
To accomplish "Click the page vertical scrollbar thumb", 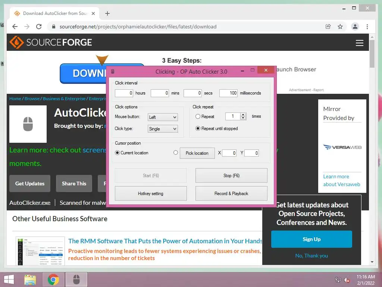I will (x=372, y=54).
